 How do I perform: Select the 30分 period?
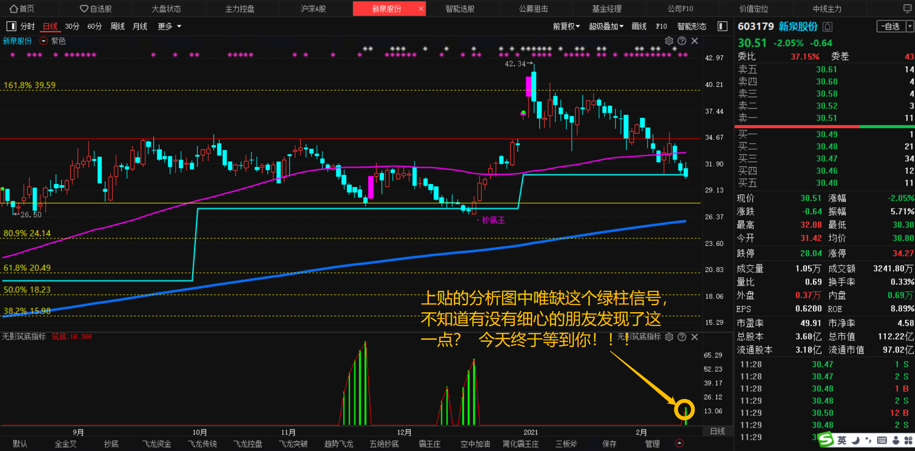tap(72, 26)
